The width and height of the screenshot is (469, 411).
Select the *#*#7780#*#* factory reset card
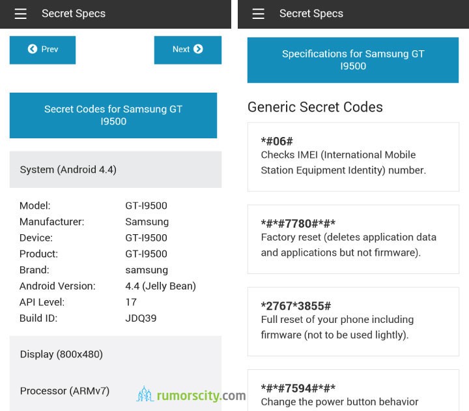click(x=353, y=239)
